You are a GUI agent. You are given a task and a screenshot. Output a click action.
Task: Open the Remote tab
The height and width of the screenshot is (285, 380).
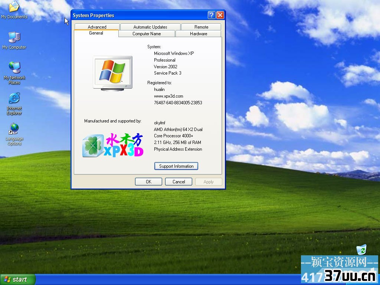[201, 27]
